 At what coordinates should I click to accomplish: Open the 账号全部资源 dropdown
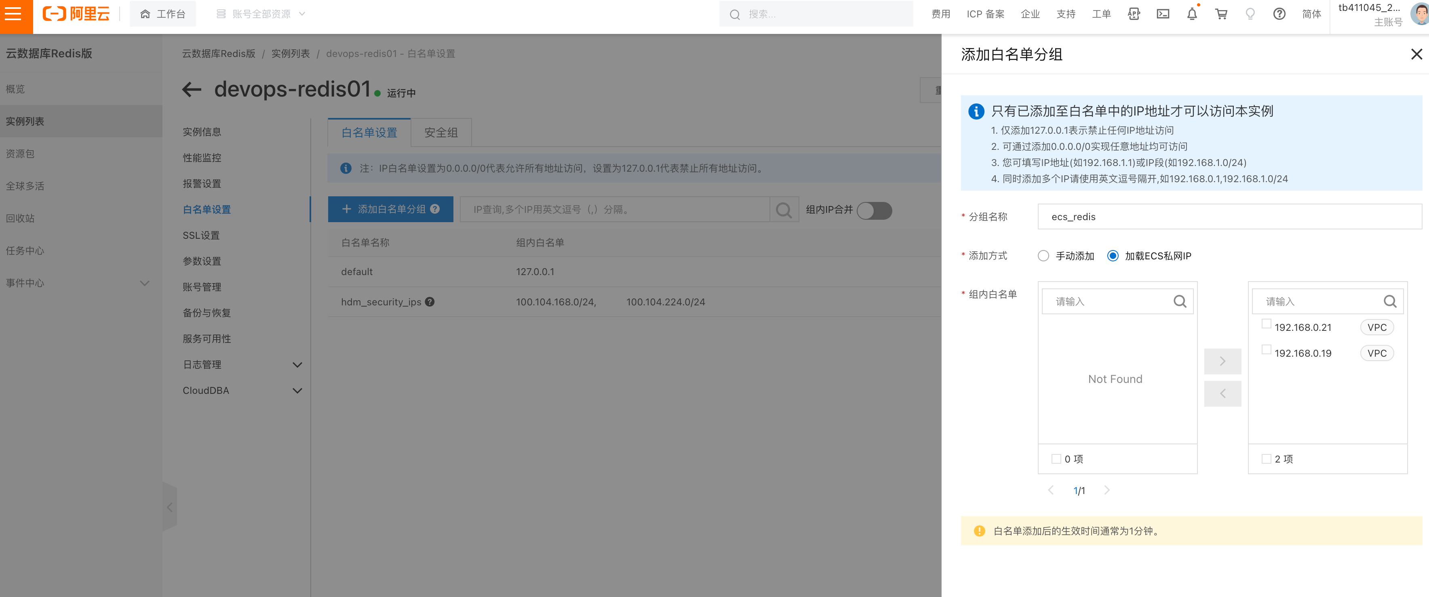click(x=261, y=15)
